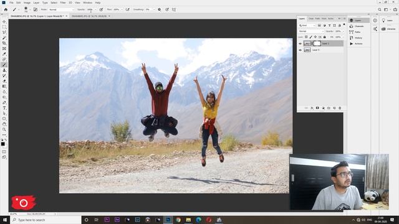Open layer Fill dropdown arrow
This screenshot has height=224, width=399.
pos(343,37)
